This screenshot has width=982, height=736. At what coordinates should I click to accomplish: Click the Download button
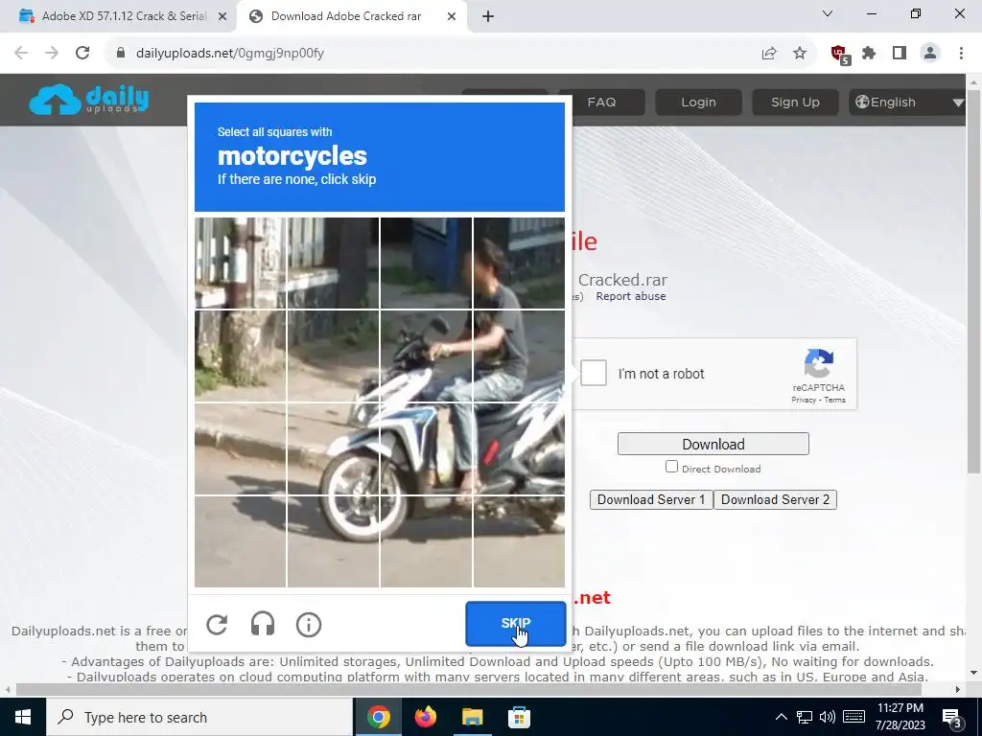click(713, 444)
